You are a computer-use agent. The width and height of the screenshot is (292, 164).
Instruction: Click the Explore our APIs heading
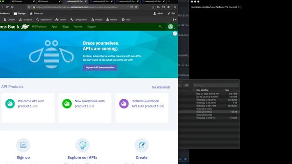(82, 158)
